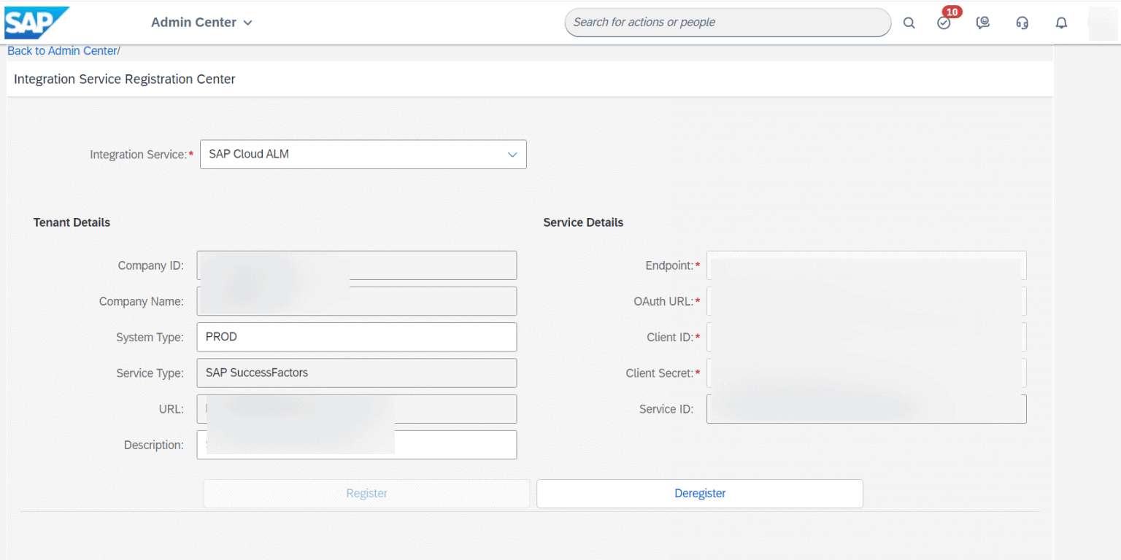Click the Client Secret input field
This screenshot has width=1121, height=560.
[866, 373]
